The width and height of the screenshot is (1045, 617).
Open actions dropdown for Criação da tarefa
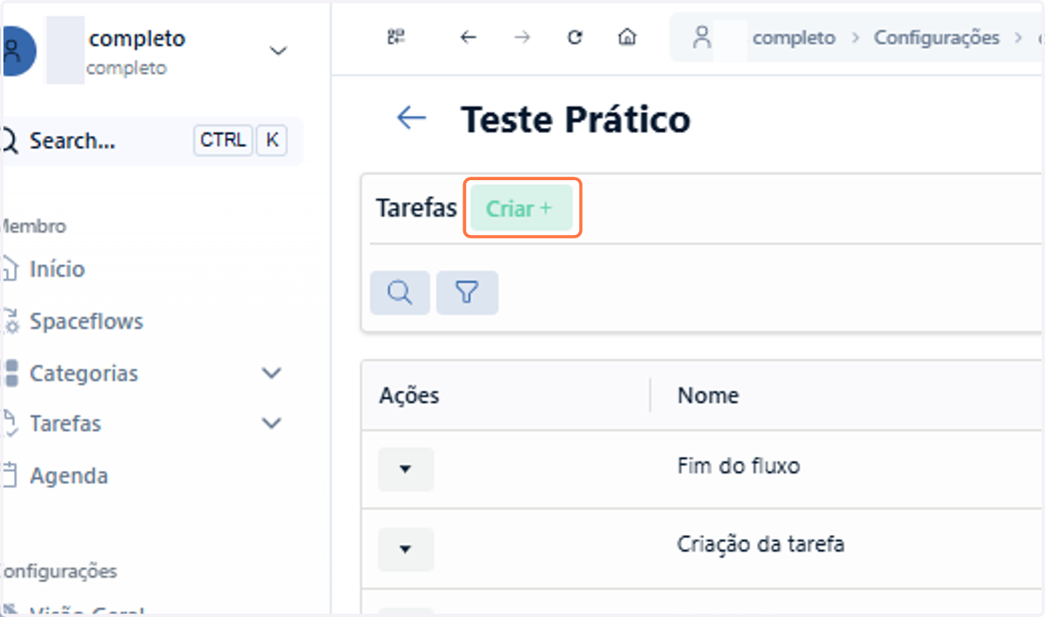(406, 549)
